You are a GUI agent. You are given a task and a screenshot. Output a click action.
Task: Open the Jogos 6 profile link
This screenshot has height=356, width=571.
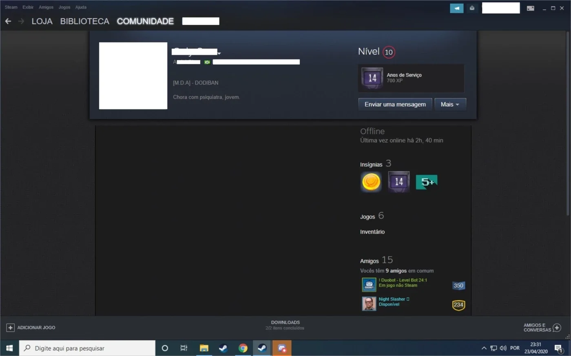pos(372,216)
